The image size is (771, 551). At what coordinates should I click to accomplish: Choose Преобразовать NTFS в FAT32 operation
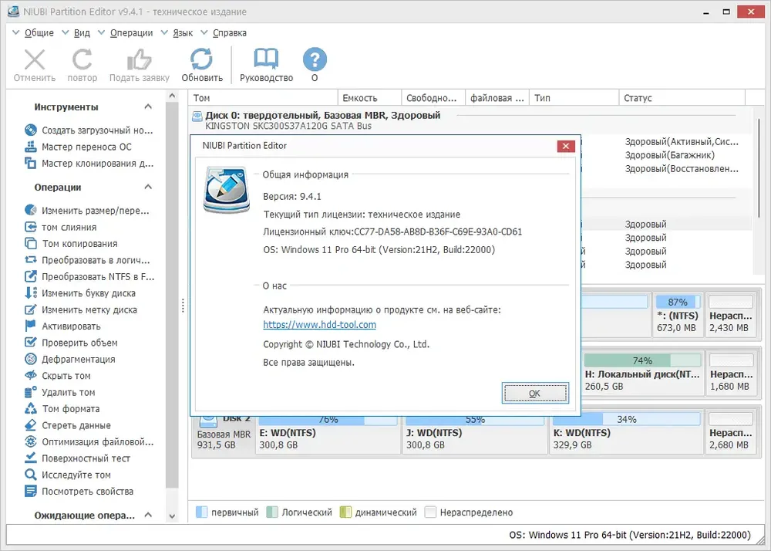tap(89, 276)
